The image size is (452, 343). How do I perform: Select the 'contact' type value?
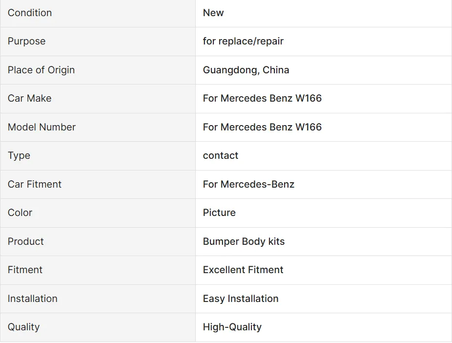point(221,155)
